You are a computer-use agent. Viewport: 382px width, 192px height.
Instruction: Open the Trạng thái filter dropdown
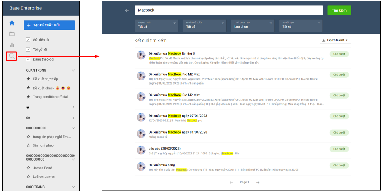click(x=156, y=26)
